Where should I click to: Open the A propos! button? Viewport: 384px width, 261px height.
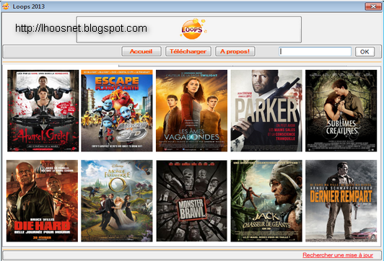coord(235,51)
